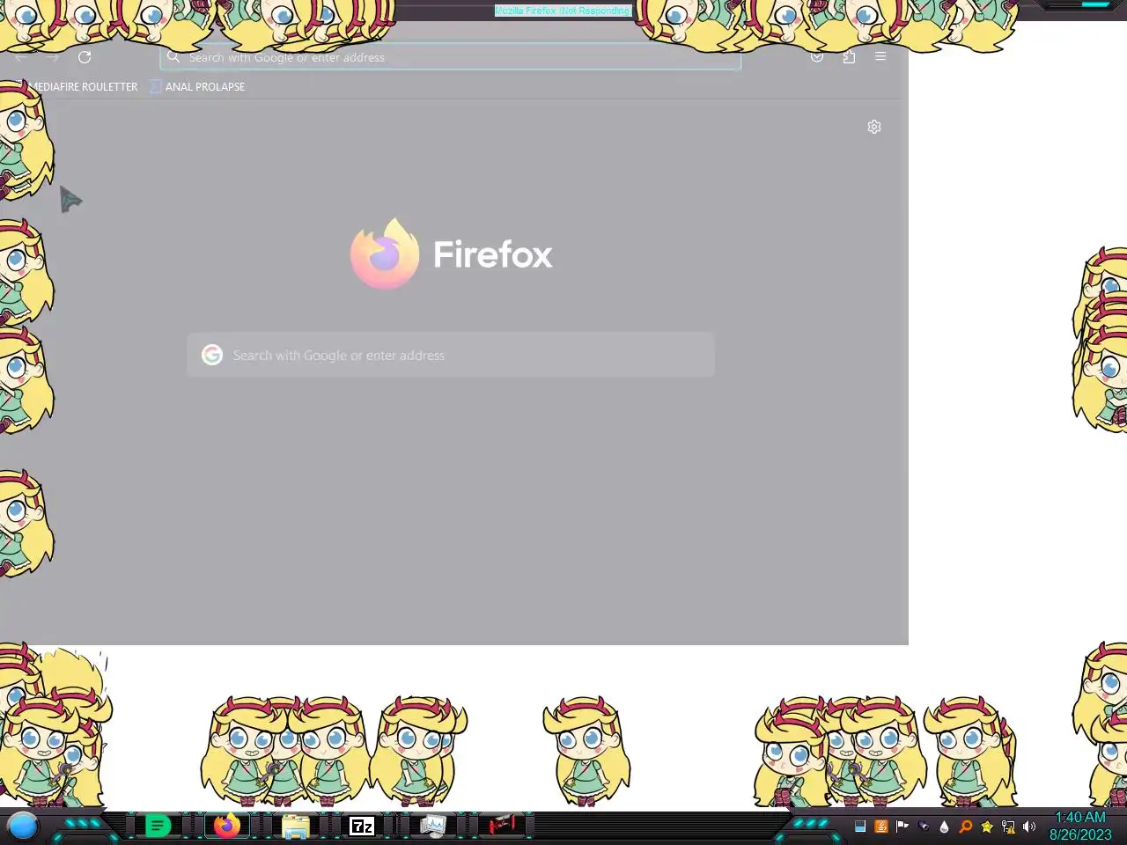Open File Explorer from the taskbar

(x=296, y=827)
